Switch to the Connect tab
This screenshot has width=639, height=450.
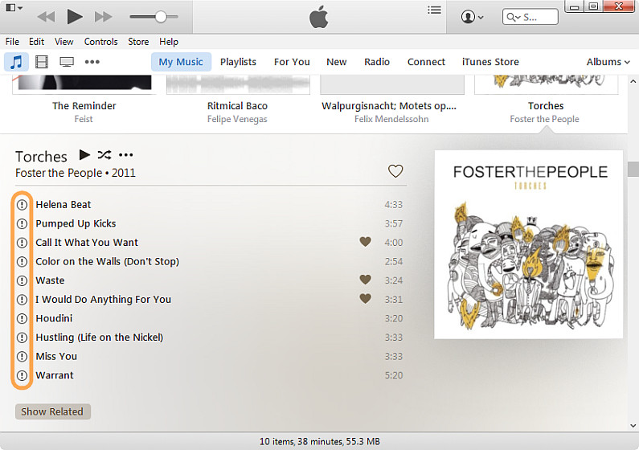pos(426,62)
